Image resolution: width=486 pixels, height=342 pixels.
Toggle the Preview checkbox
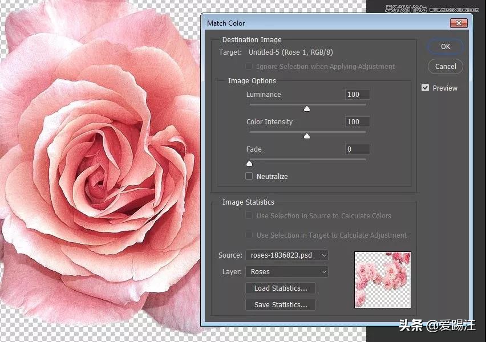pos(426,88)
